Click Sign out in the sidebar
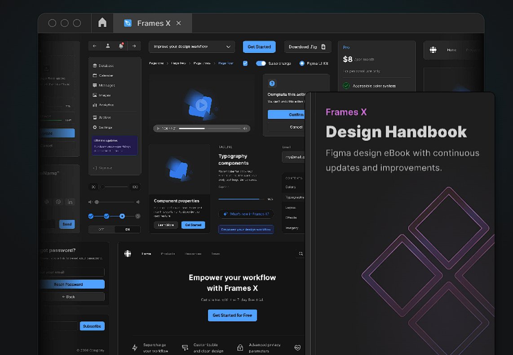The height and width of the screenshot is (355, 513). [x=103, y=168]
